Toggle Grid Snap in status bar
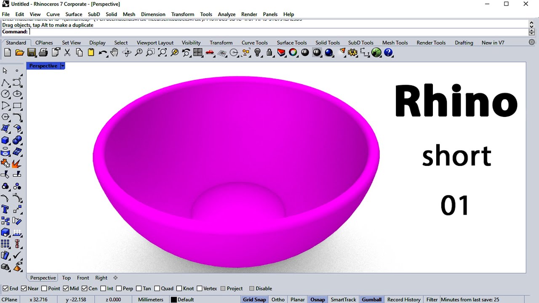 tap(254, 300)
